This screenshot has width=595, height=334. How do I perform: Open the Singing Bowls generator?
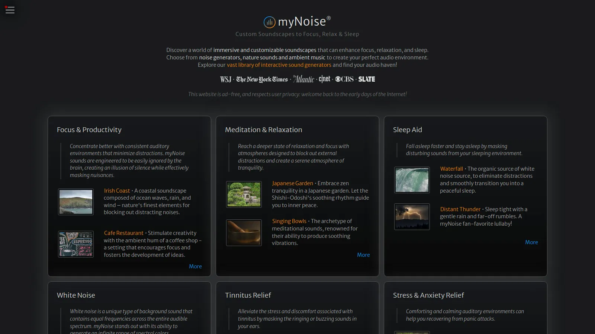(x=289, y=221)
